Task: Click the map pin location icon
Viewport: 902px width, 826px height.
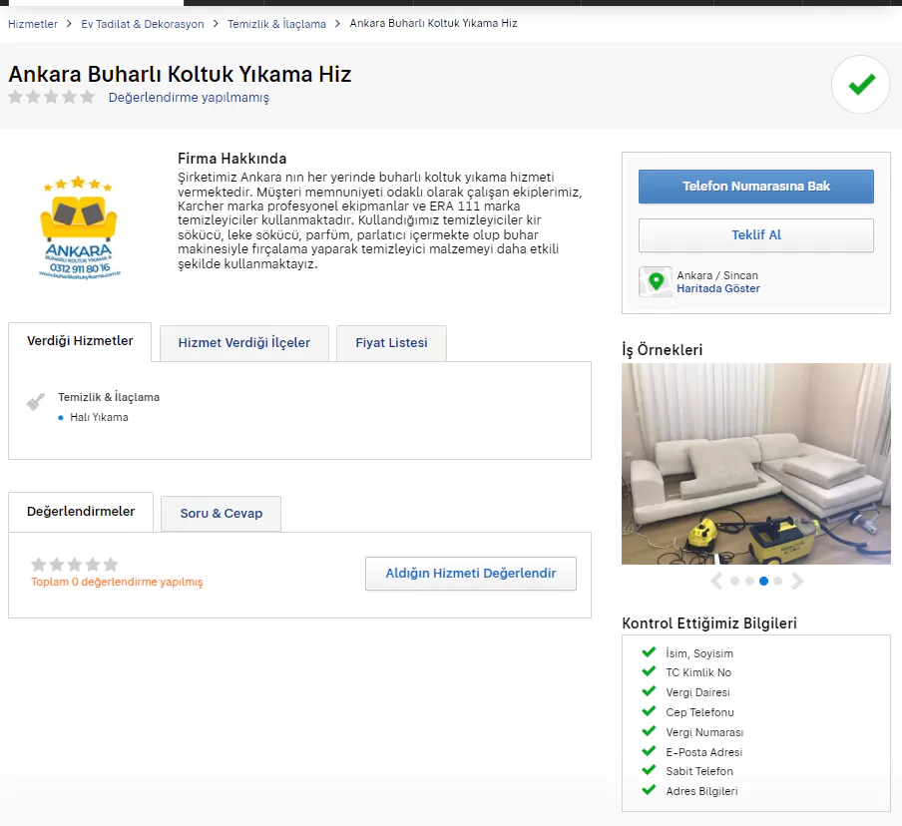Action: click(656, 281)
